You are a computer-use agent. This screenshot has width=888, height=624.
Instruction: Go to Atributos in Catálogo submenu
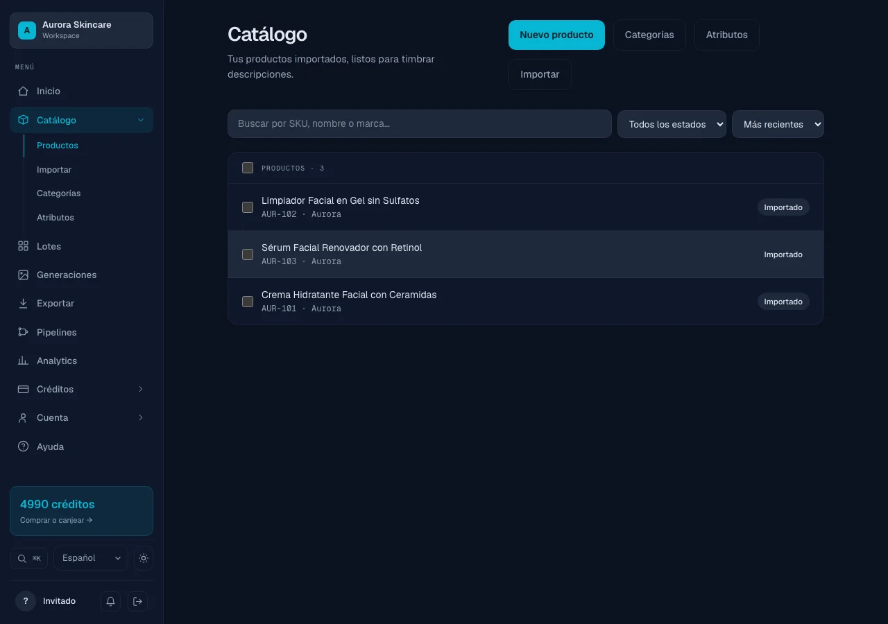[55, 217]
